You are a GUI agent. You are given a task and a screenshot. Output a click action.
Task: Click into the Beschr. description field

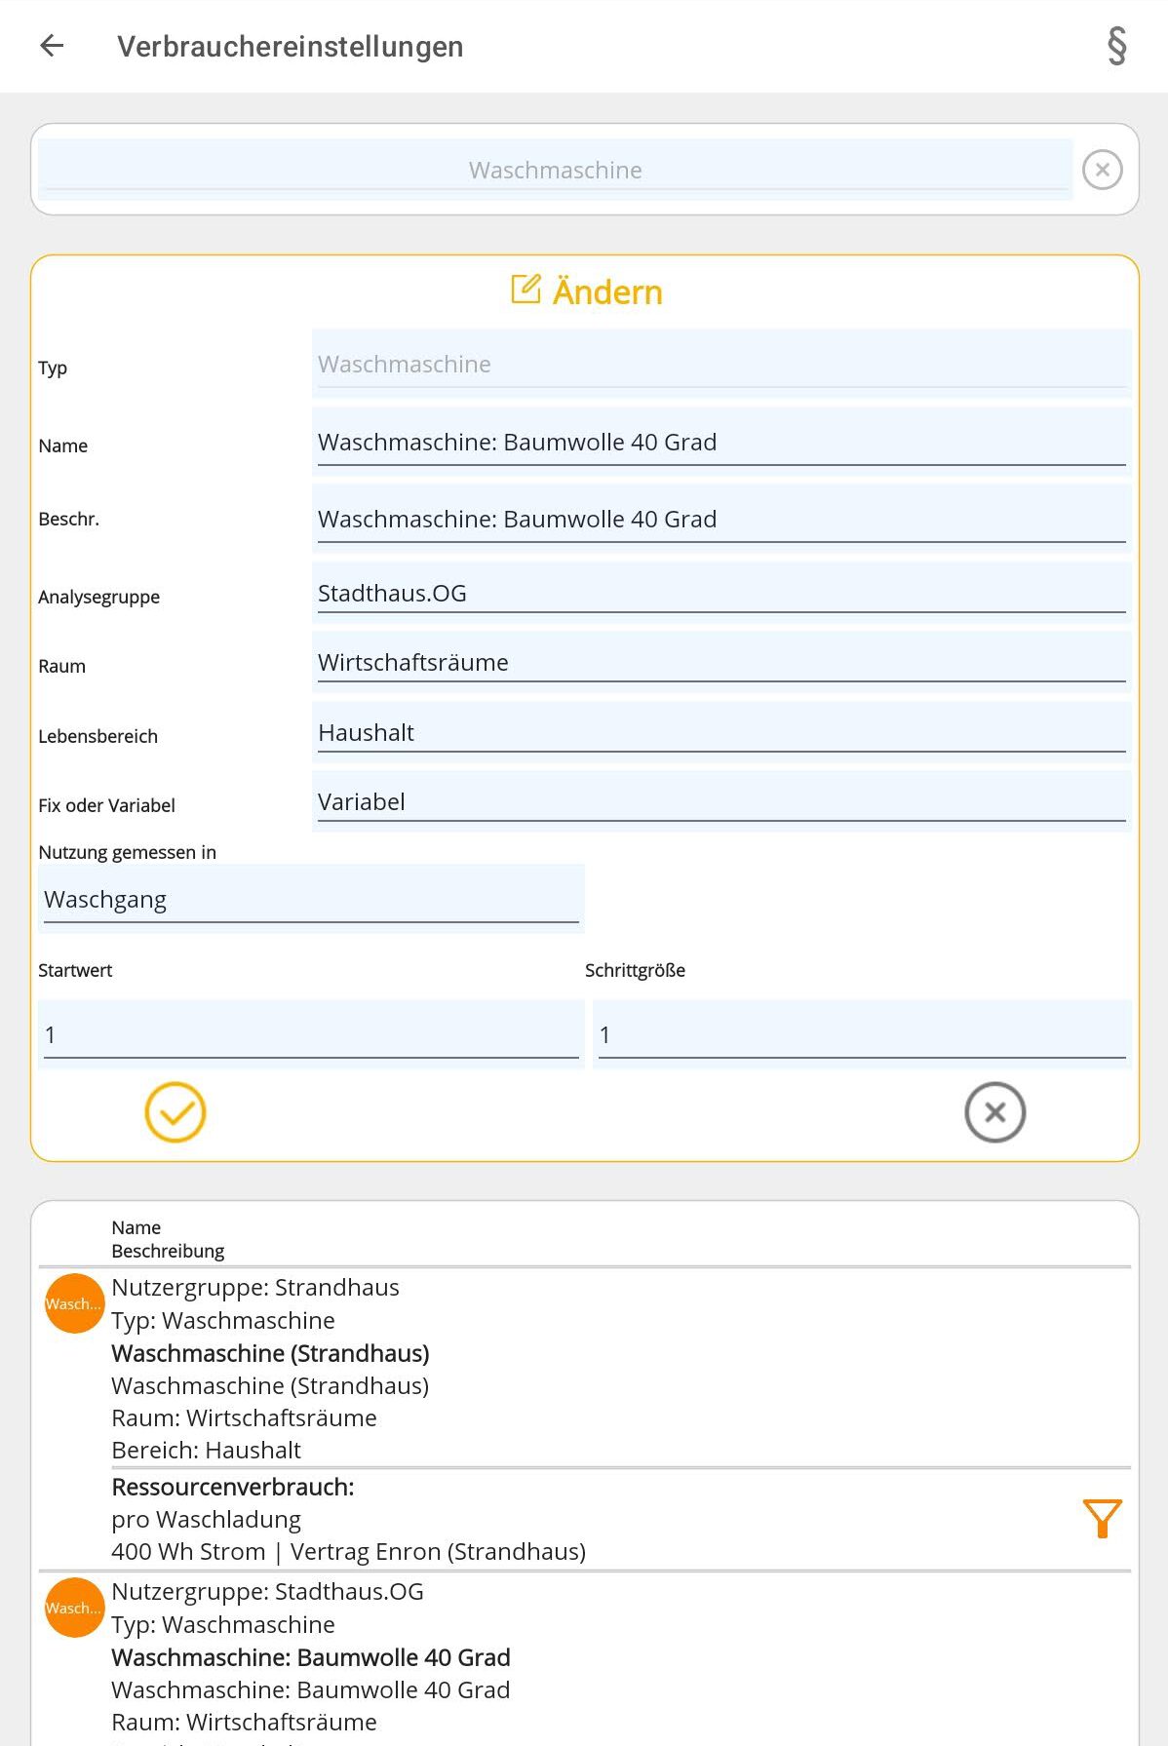point(720,520)
